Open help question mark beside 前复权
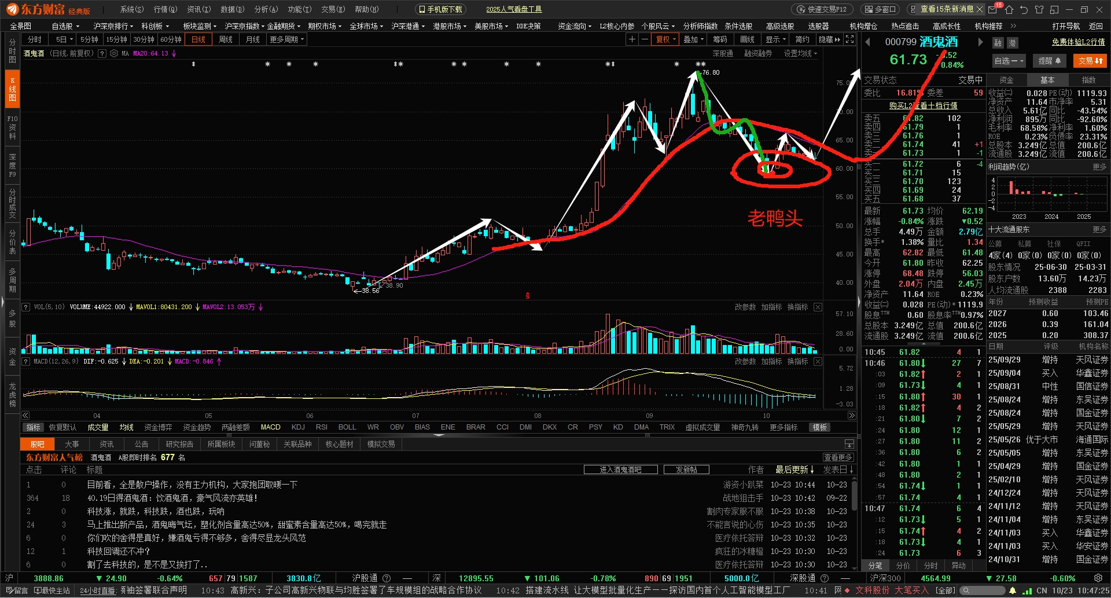 tap(102, 53)
